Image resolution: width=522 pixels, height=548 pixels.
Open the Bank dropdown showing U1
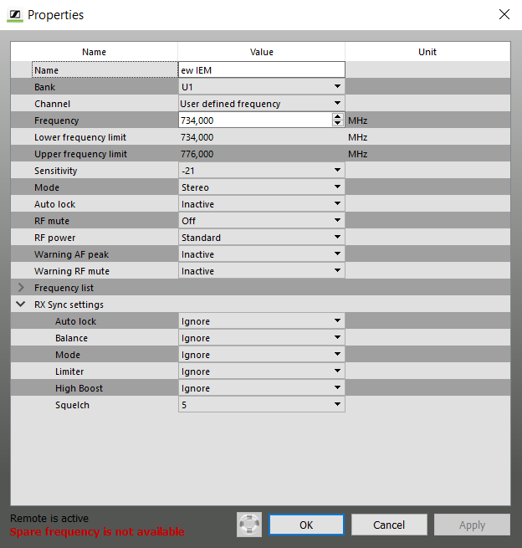pos(261,87)
